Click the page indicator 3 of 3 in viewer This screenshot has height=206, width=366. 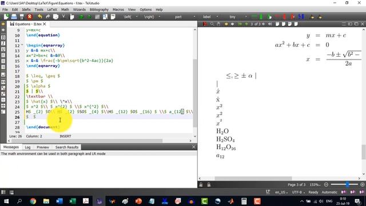pos(256,24)
